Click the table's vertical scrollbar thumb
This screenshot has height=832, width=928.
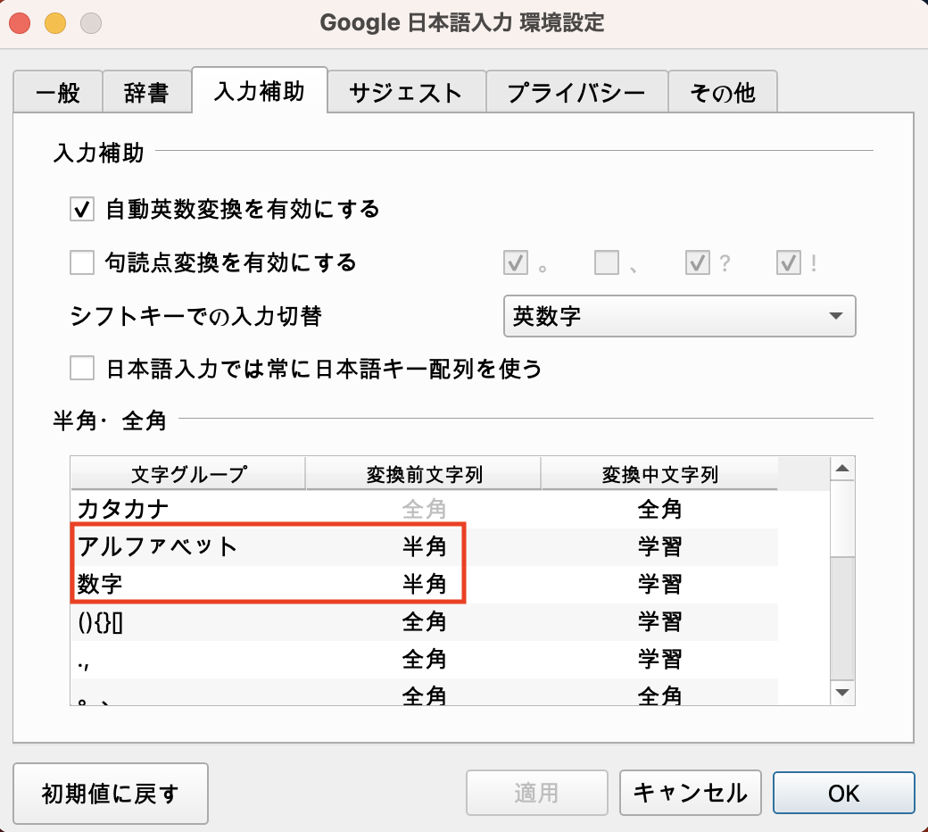(842, 616)
